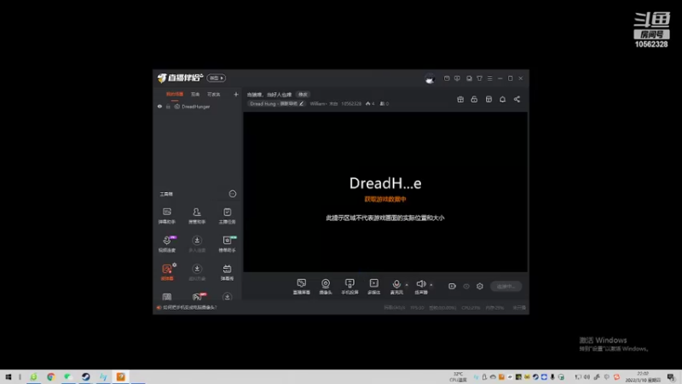This screenshot has height=384, width=682.
Task: Open the shirt skin icon in title bar
Action: (x=479, y=79)
